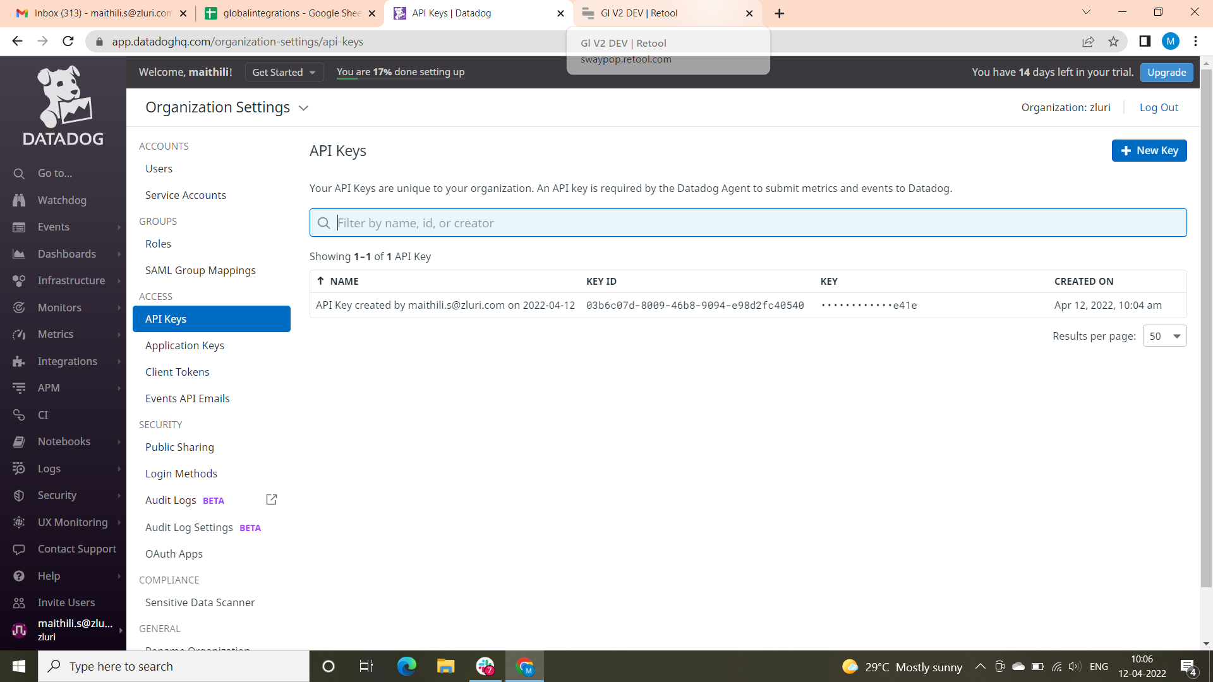The height and width of the screenshot is (682, 1213).
Task: Click the Dashboards chart icon
Action: point(19,254)
